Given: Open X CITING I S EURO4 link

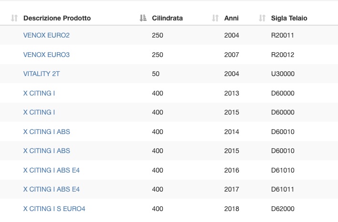Looking at the screenshot, I should click(x=54, y=209).
